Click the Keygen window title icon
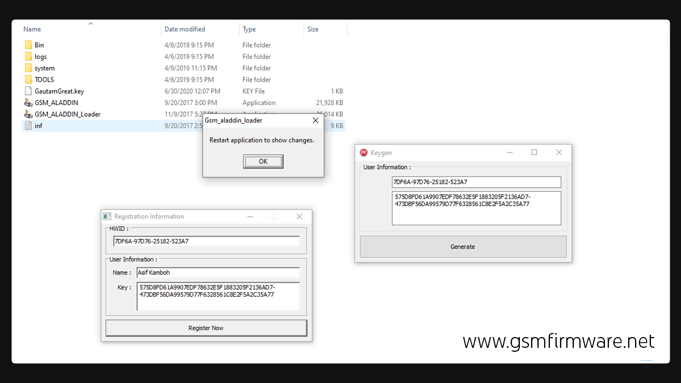Screen dimensions: 681x383 (x=364, y=153)
